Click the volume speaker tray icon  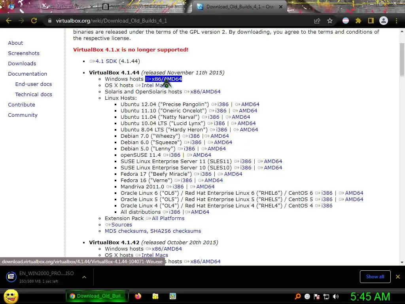click(336, 296)
